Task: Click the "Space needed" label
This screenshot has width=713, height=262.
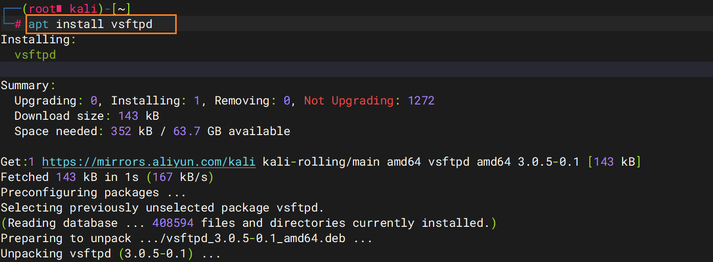Action: 56,131
